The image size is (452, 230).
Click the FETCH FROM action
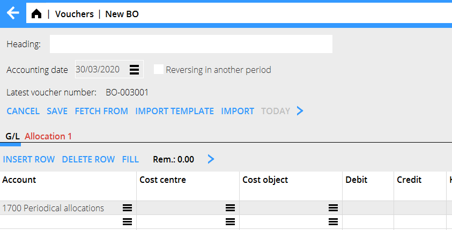(101, 111)
